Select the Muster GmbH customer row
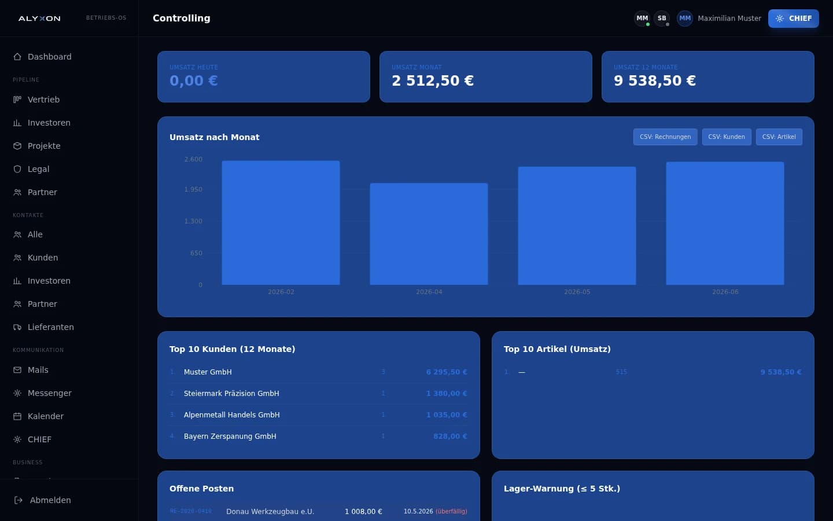The height and width of the screenshot is (521, 833). 319,372
